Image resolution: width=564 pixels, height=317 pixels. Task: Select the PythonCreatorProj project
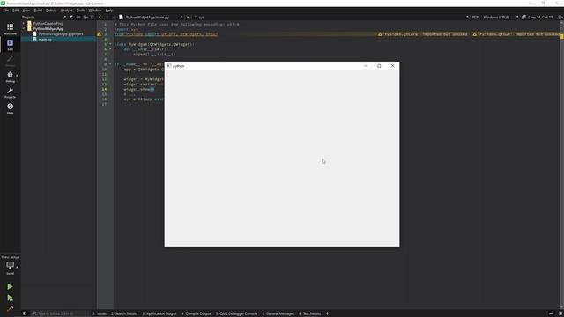[48, 24]
